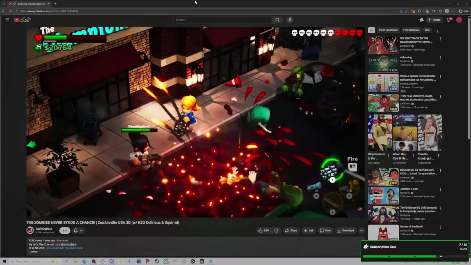Like the video with thumbs up
Viewport: 471px width, 265px height.
264,230
